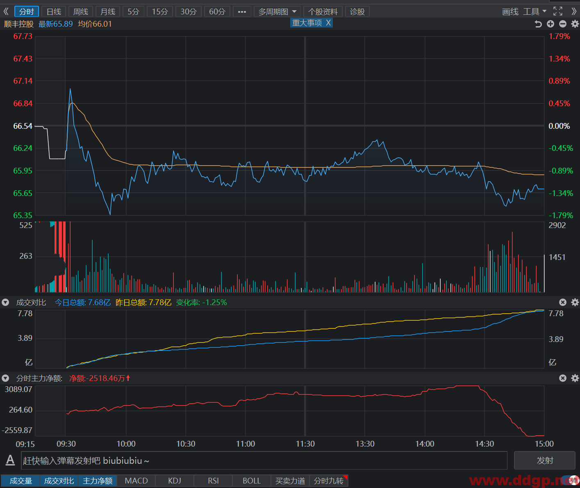Close the 分时主力净额 indicator panel

point(563,378)
